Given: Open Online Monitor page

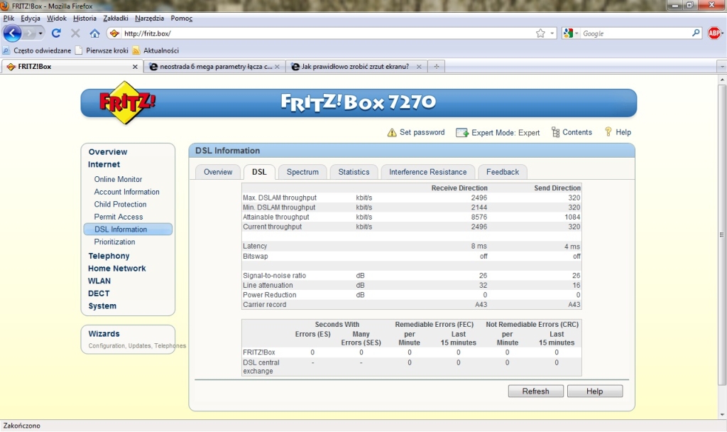Looking at the screenshot, I should point(118,179).
